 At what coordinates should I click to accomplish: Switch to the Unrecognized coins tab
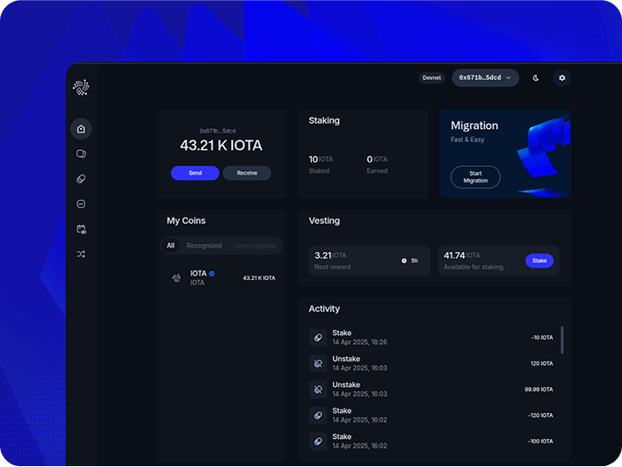click(255, 246)
